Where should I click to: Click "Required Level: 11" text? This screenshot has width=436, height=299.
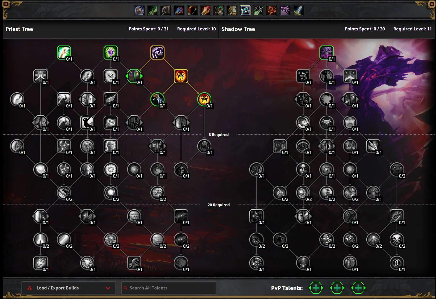(x=412, y=29)
